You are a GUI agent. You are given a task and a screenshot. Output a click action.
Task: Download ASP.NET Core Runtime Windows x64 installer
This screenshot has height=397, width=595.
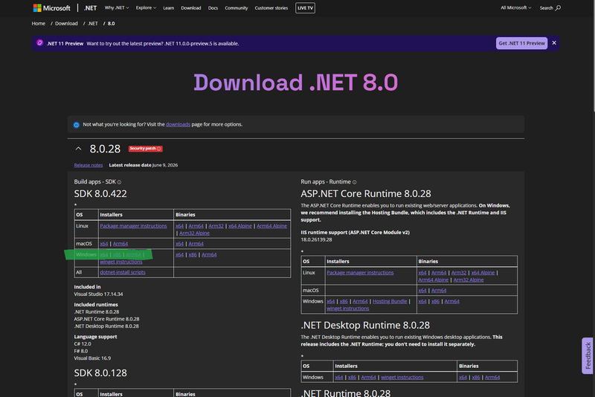tap(331, 301)
